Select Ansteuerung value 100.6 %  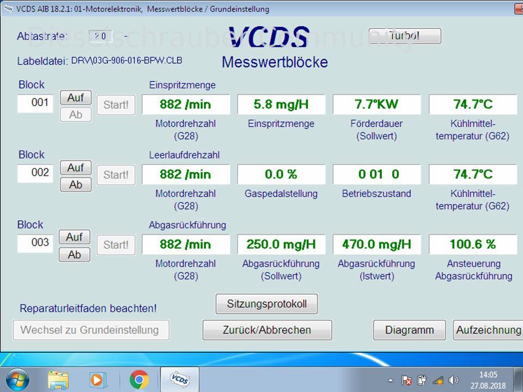tap(473, 244)
